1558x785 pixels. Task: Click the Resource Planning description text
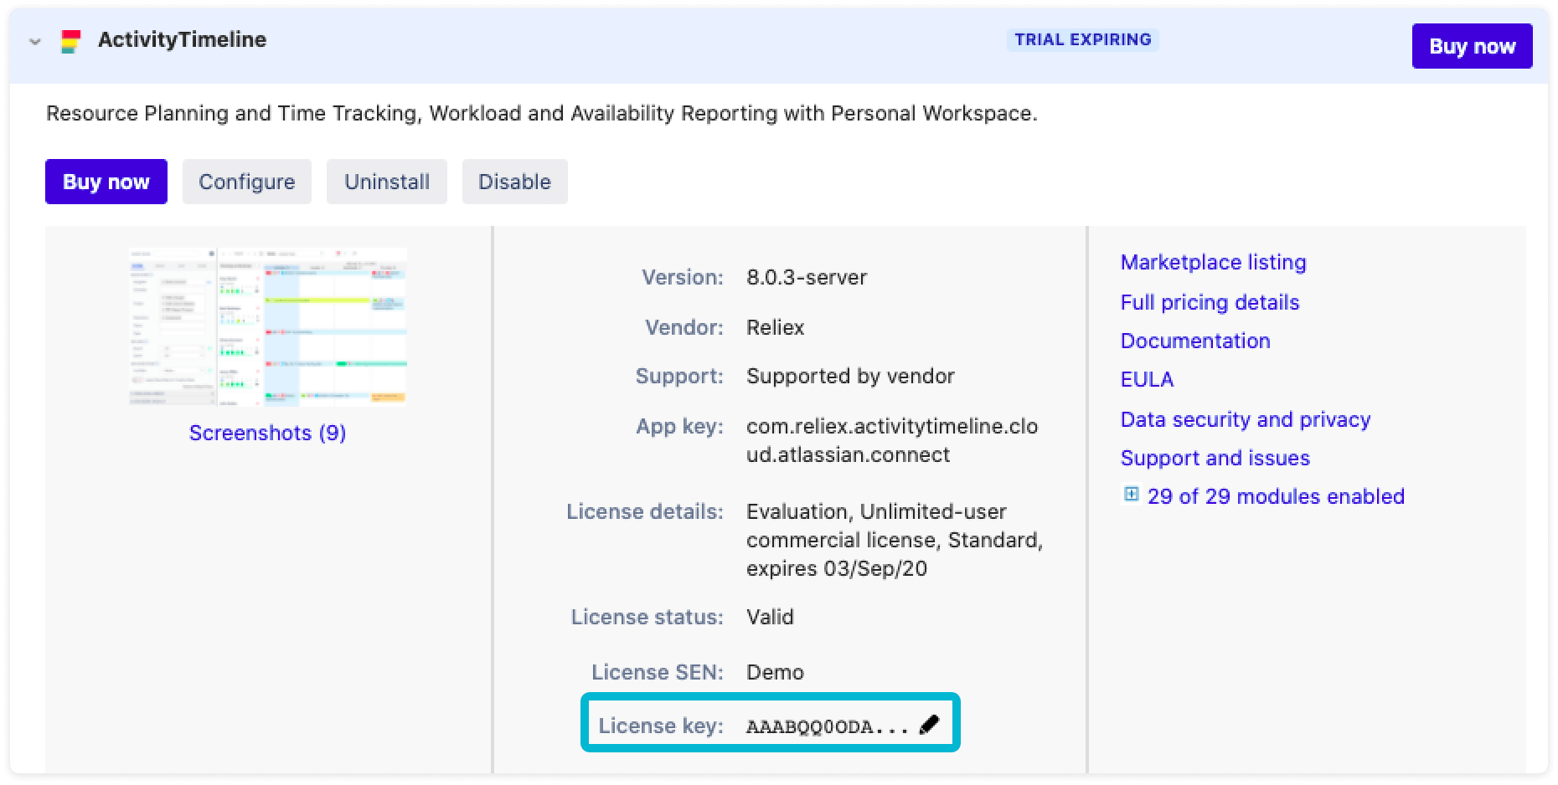pos(542,113)
